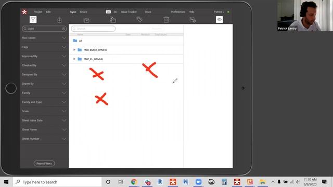Click the All folder row
This screenshot has height=187, width=333.
pyautogui.click(x=126, y=41)
